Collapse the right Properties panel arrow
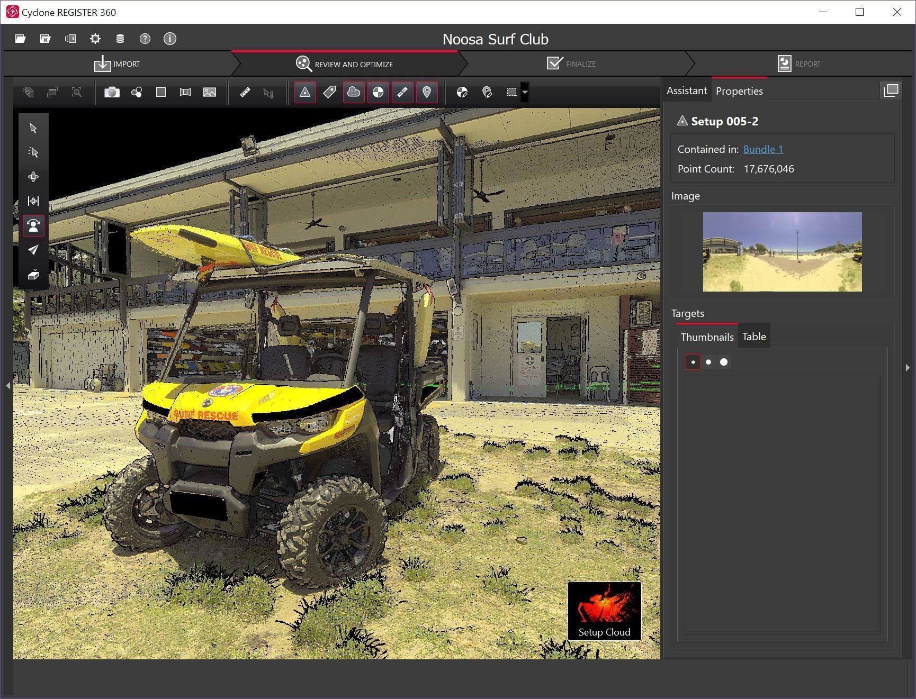 [x=908, y=367]
